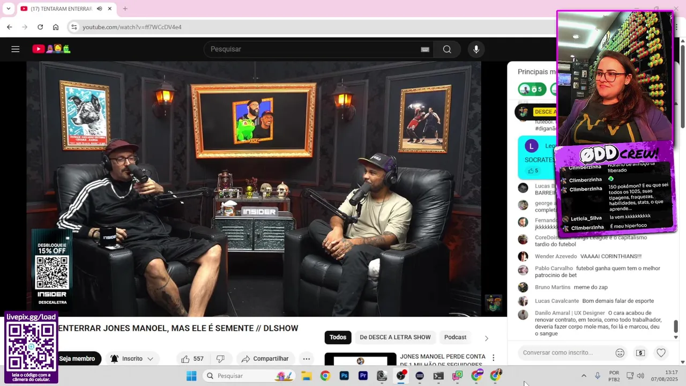The width and height of the screenshot is (686, 386).
Task: Launch Premiere Pro from taskbar
Action: tap(363, 376)
